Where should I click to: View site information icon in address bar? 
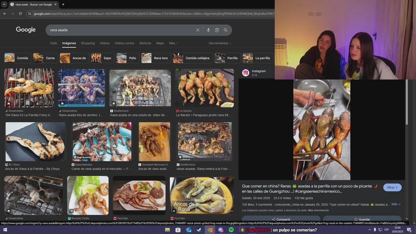click(30, 14)
